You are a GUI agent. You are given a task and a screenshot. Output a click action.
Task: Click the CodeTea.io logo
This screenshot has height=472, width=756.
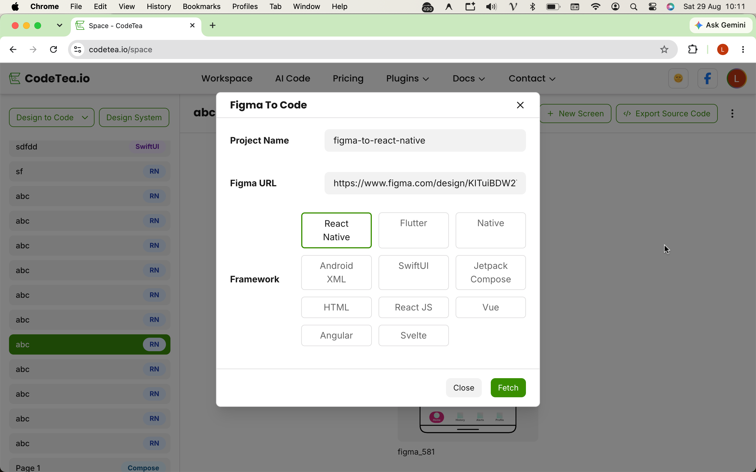coord(49,78)
